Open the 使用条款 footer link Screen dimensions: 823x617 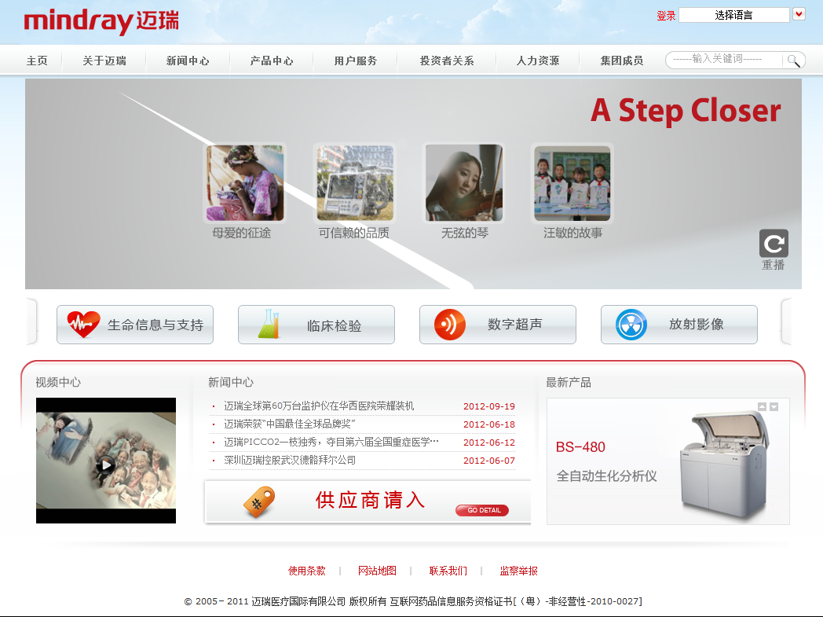tap(307, 571)
